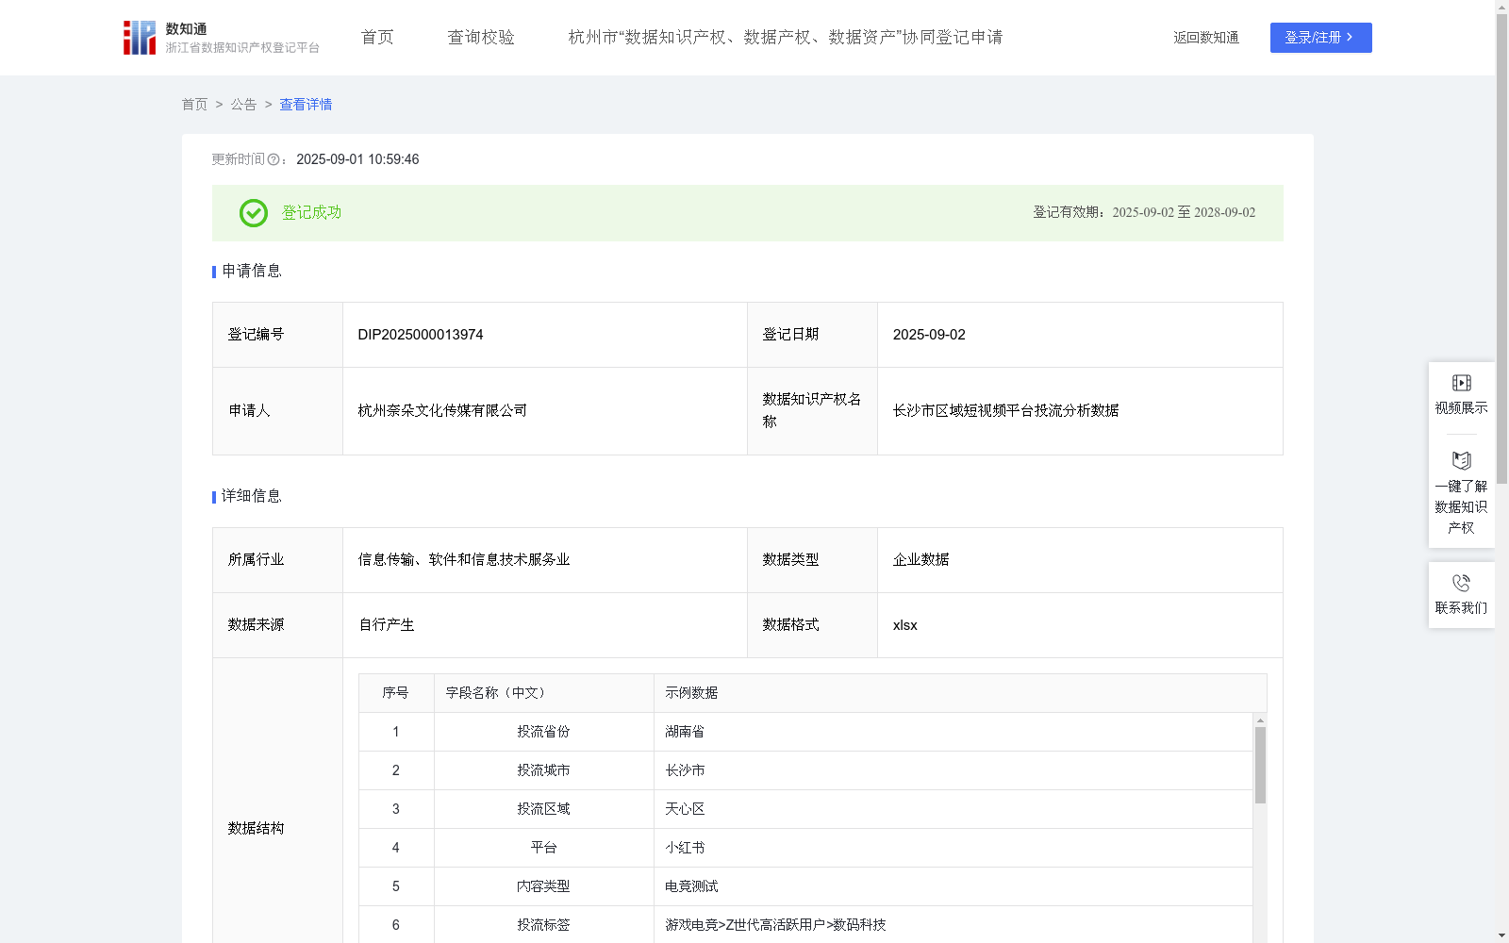1509x943 pixels.
Task: Open the 一键了解数据知识产权 guide icon
Action: point(1461,461)
